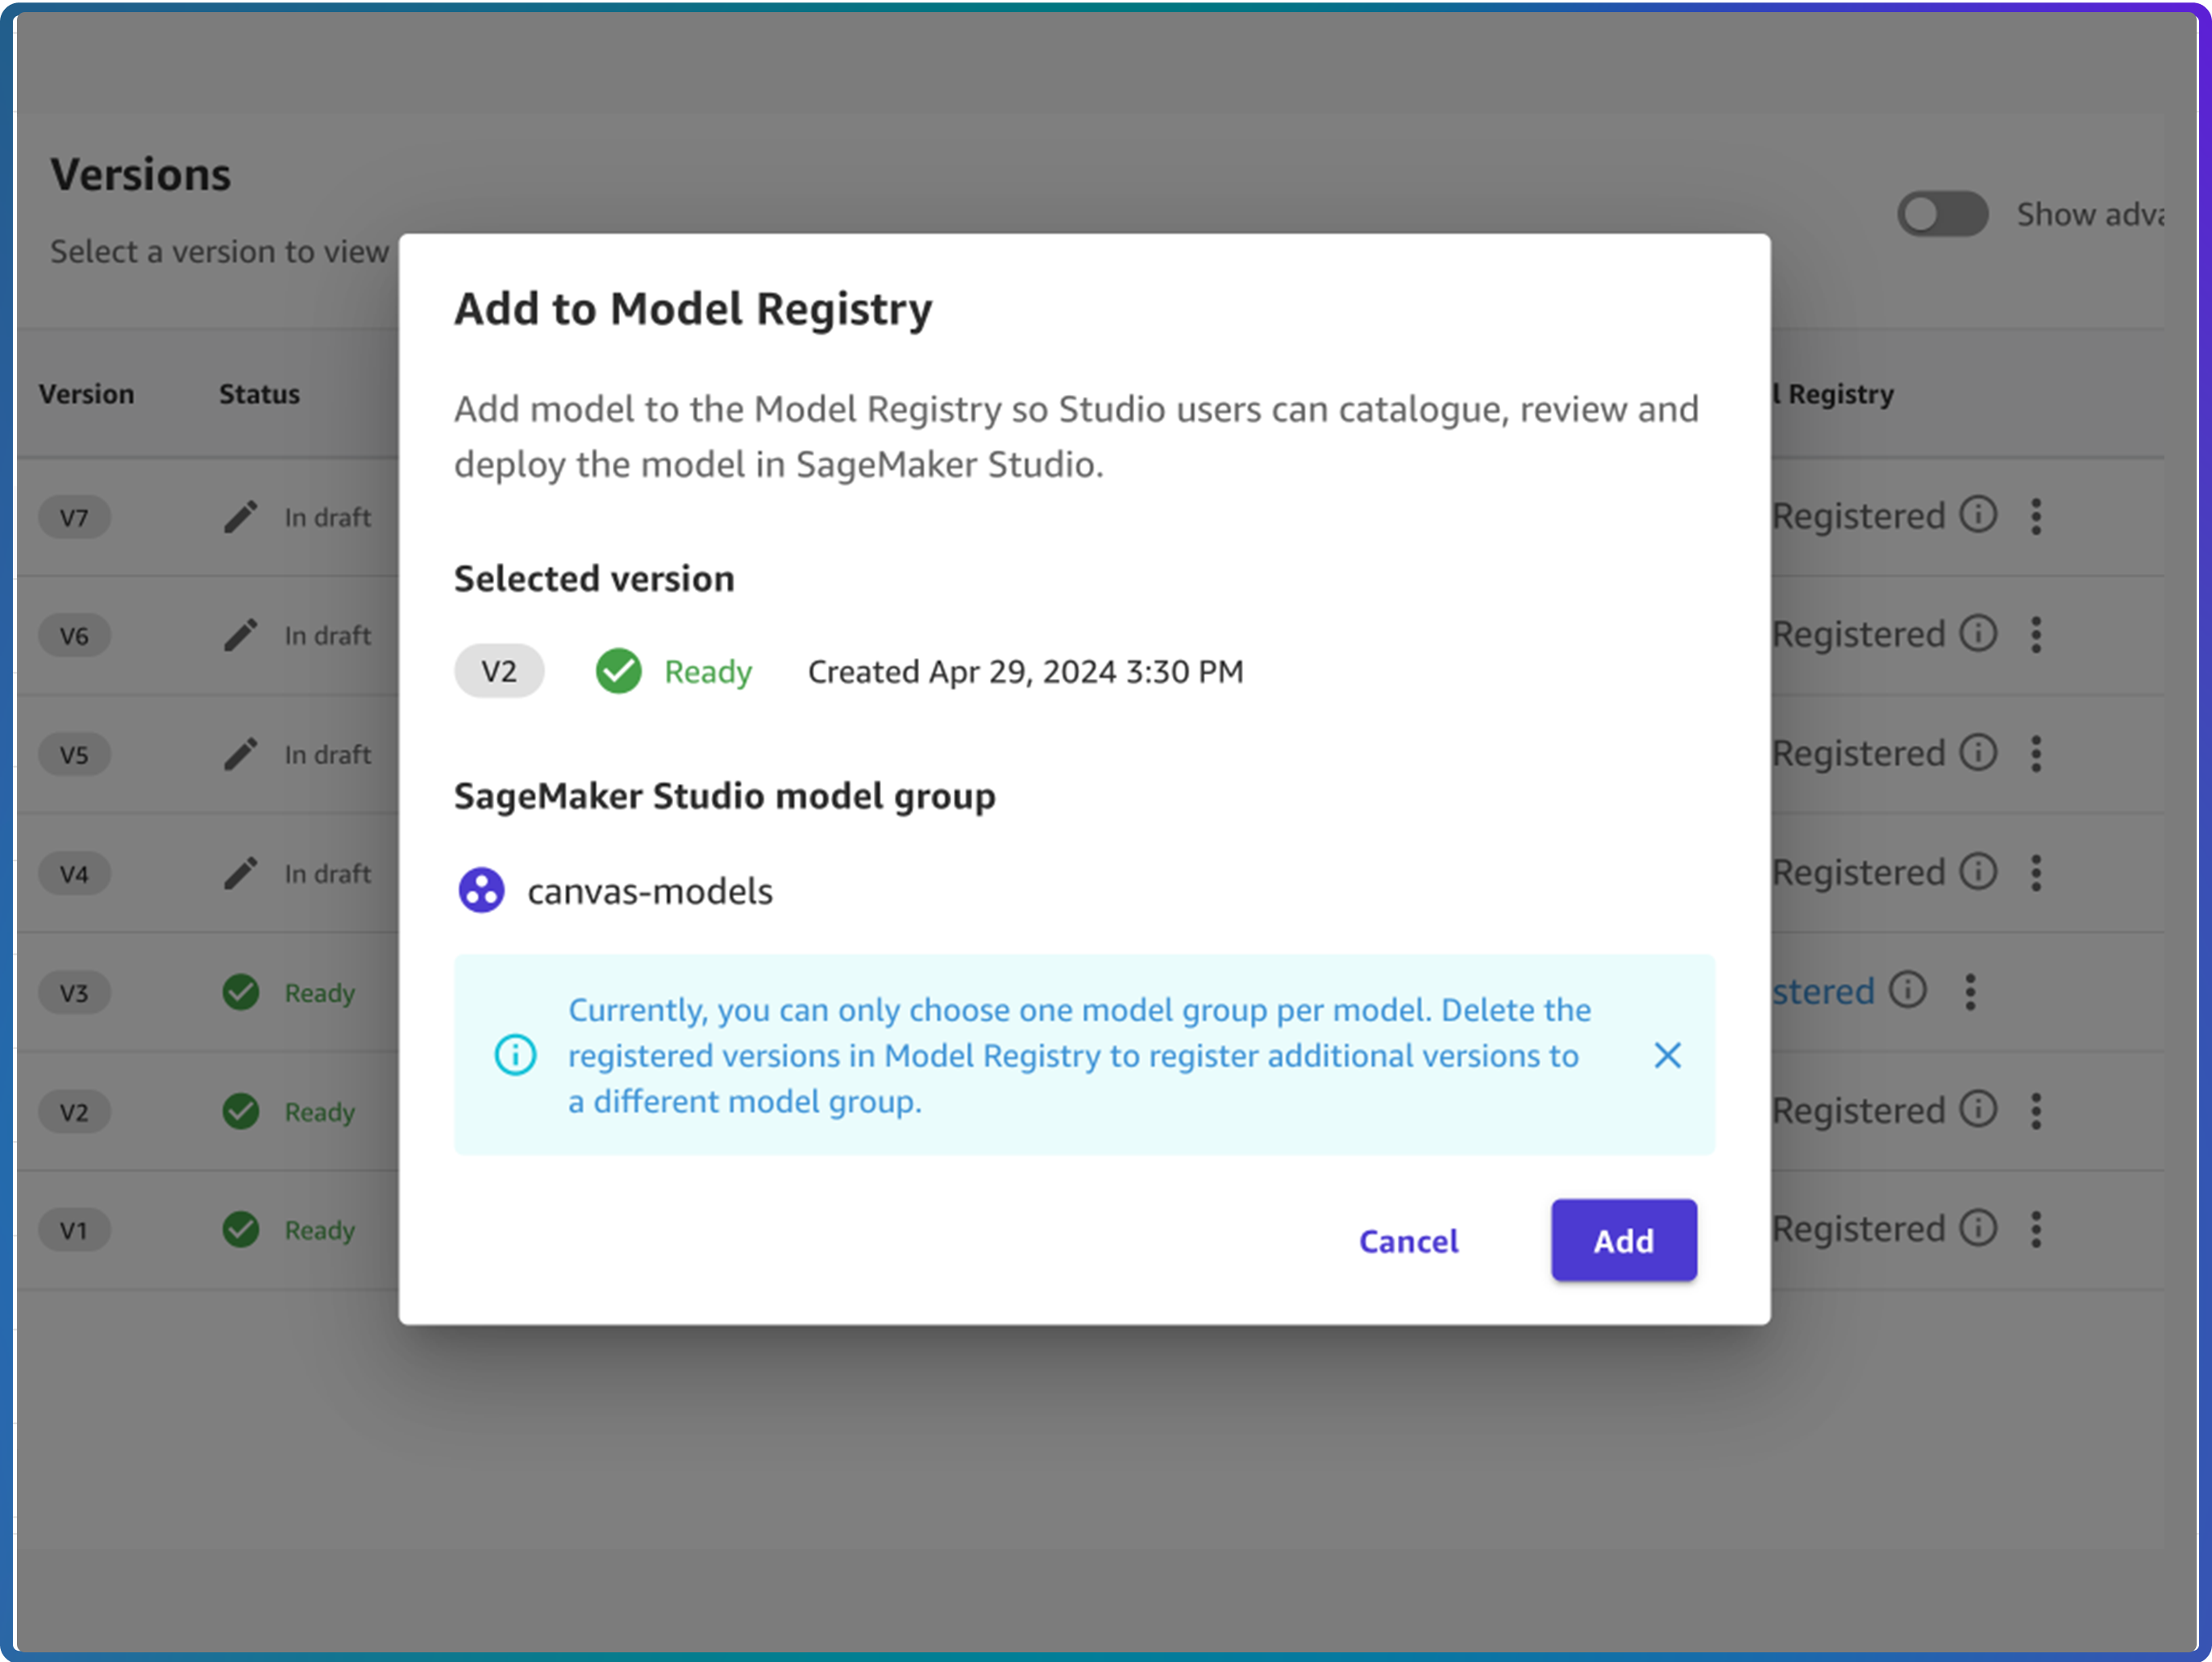Click In draft status of V5
Image resolution: width=2212 pixels, height=1662 pixels.
tap(327, 755)
